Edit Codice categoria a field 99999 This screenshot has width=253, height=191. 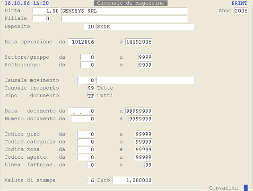coord(143,142)
